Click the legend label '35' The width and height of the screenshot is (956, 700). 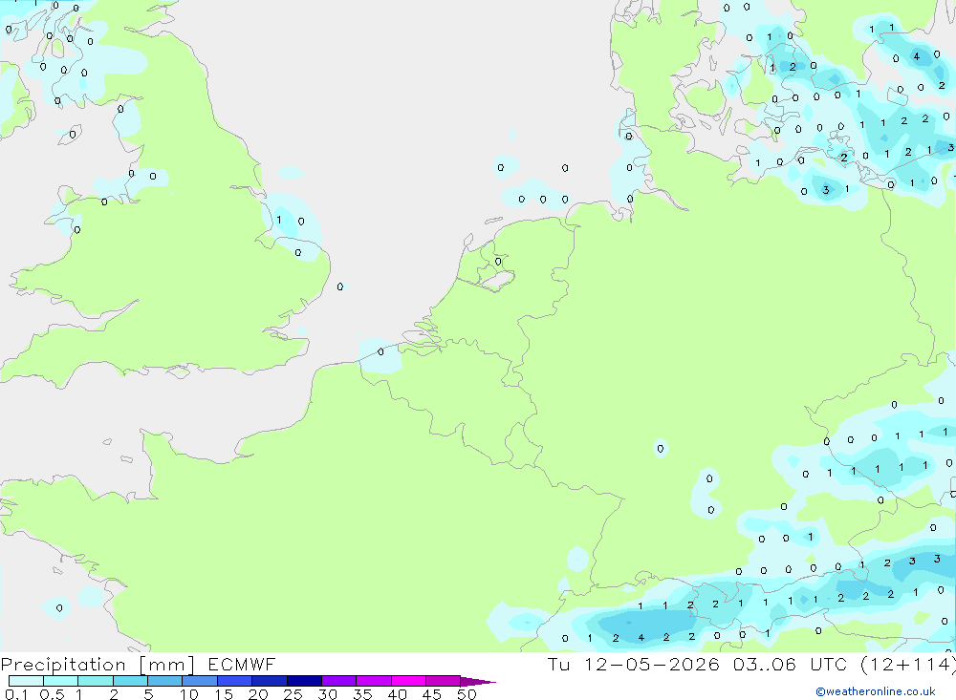[362, 694]
